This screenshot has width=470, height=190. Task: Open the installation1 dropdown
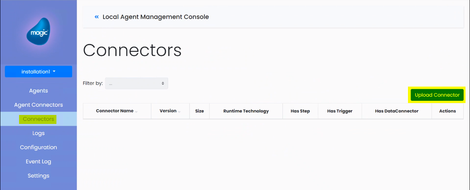coord(38,72)
